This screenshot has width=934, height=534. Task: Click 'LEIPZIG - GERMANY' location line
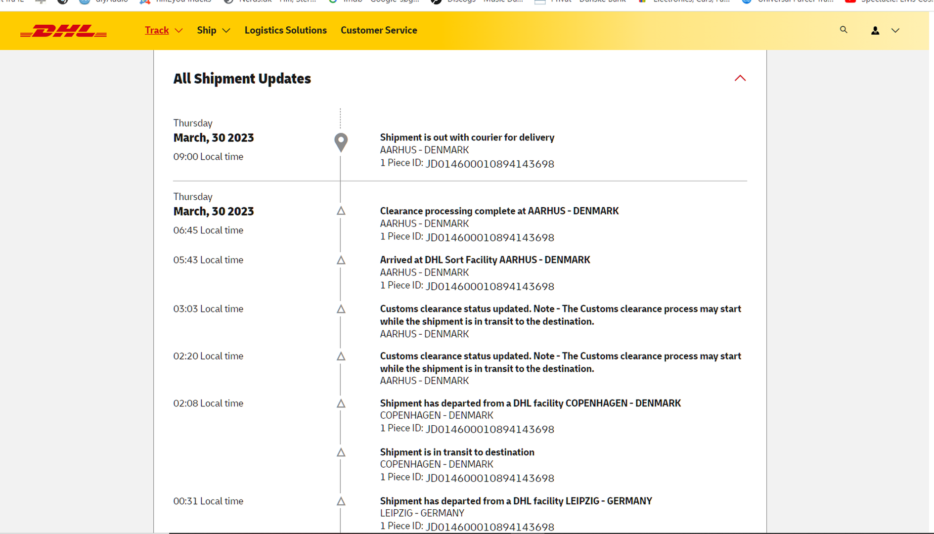(422, 514)
